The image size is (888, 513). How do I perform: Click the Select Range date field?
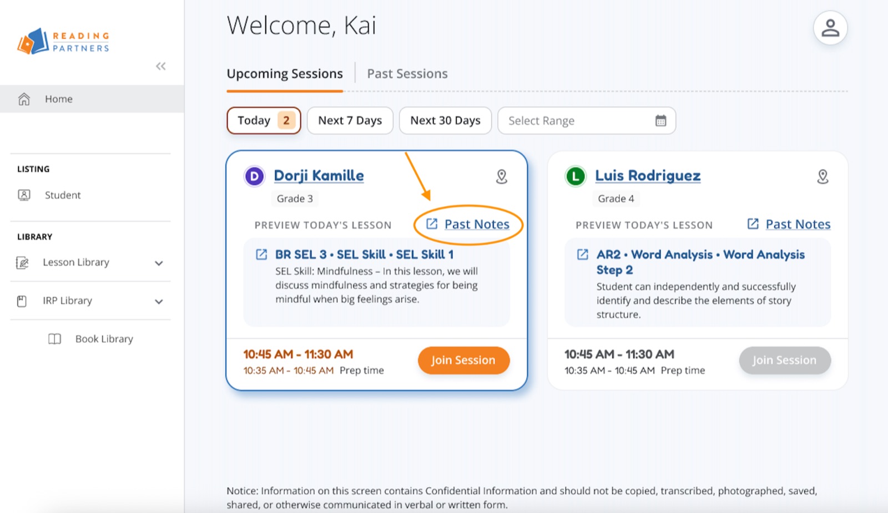(x=587, y=120)
